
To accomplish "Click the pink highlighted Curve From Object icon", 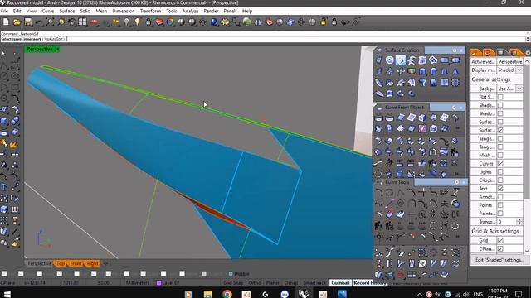I will coord(422,128).
